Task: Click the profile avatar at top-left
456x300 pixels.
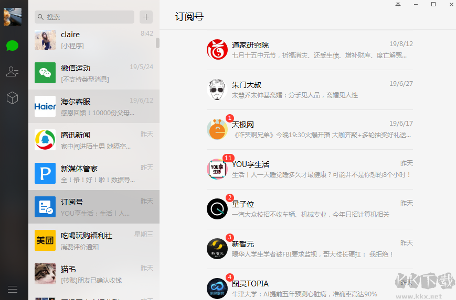Action: click(x=13, y=17)
